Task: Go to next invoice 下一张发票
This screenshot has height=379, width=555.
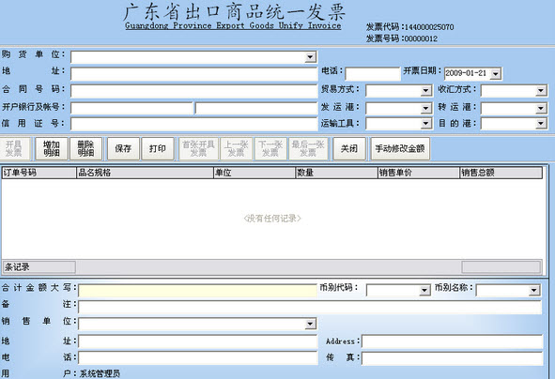Action: pyautogui.click(x=270, y=149)
